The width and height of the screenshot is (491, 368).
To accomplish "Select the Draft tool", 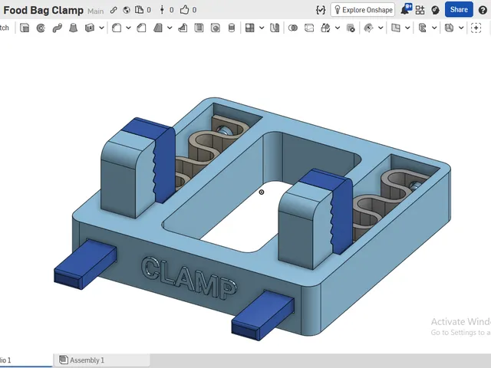I will (158, 28).
